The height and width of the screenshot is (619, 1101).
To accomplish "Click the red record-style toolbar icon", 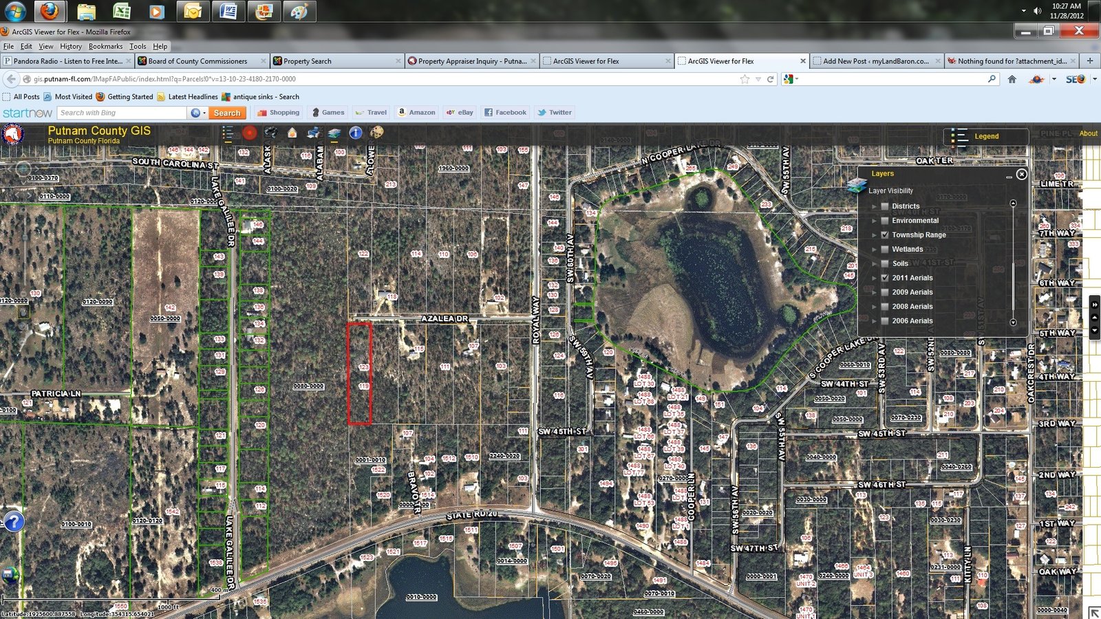I will [250, 133].
